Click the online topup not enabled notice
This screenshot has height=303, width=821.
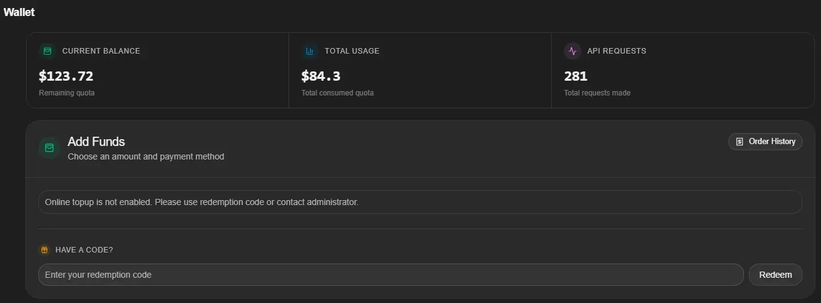click(x=420, y=202)
